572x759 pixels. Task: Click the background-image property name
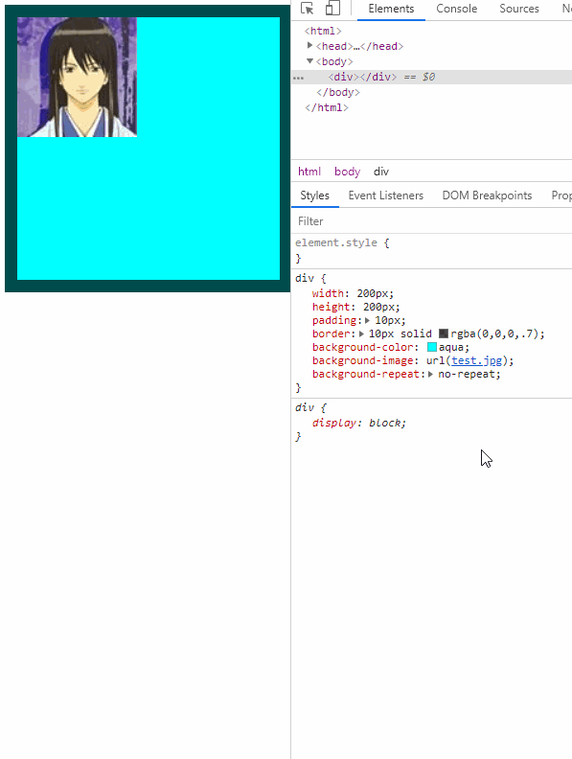tap(363, 360)
